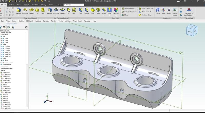The image size is (205, 113).
Task: Hide the X-Axis using its eye icon
Action: (4, 39)
